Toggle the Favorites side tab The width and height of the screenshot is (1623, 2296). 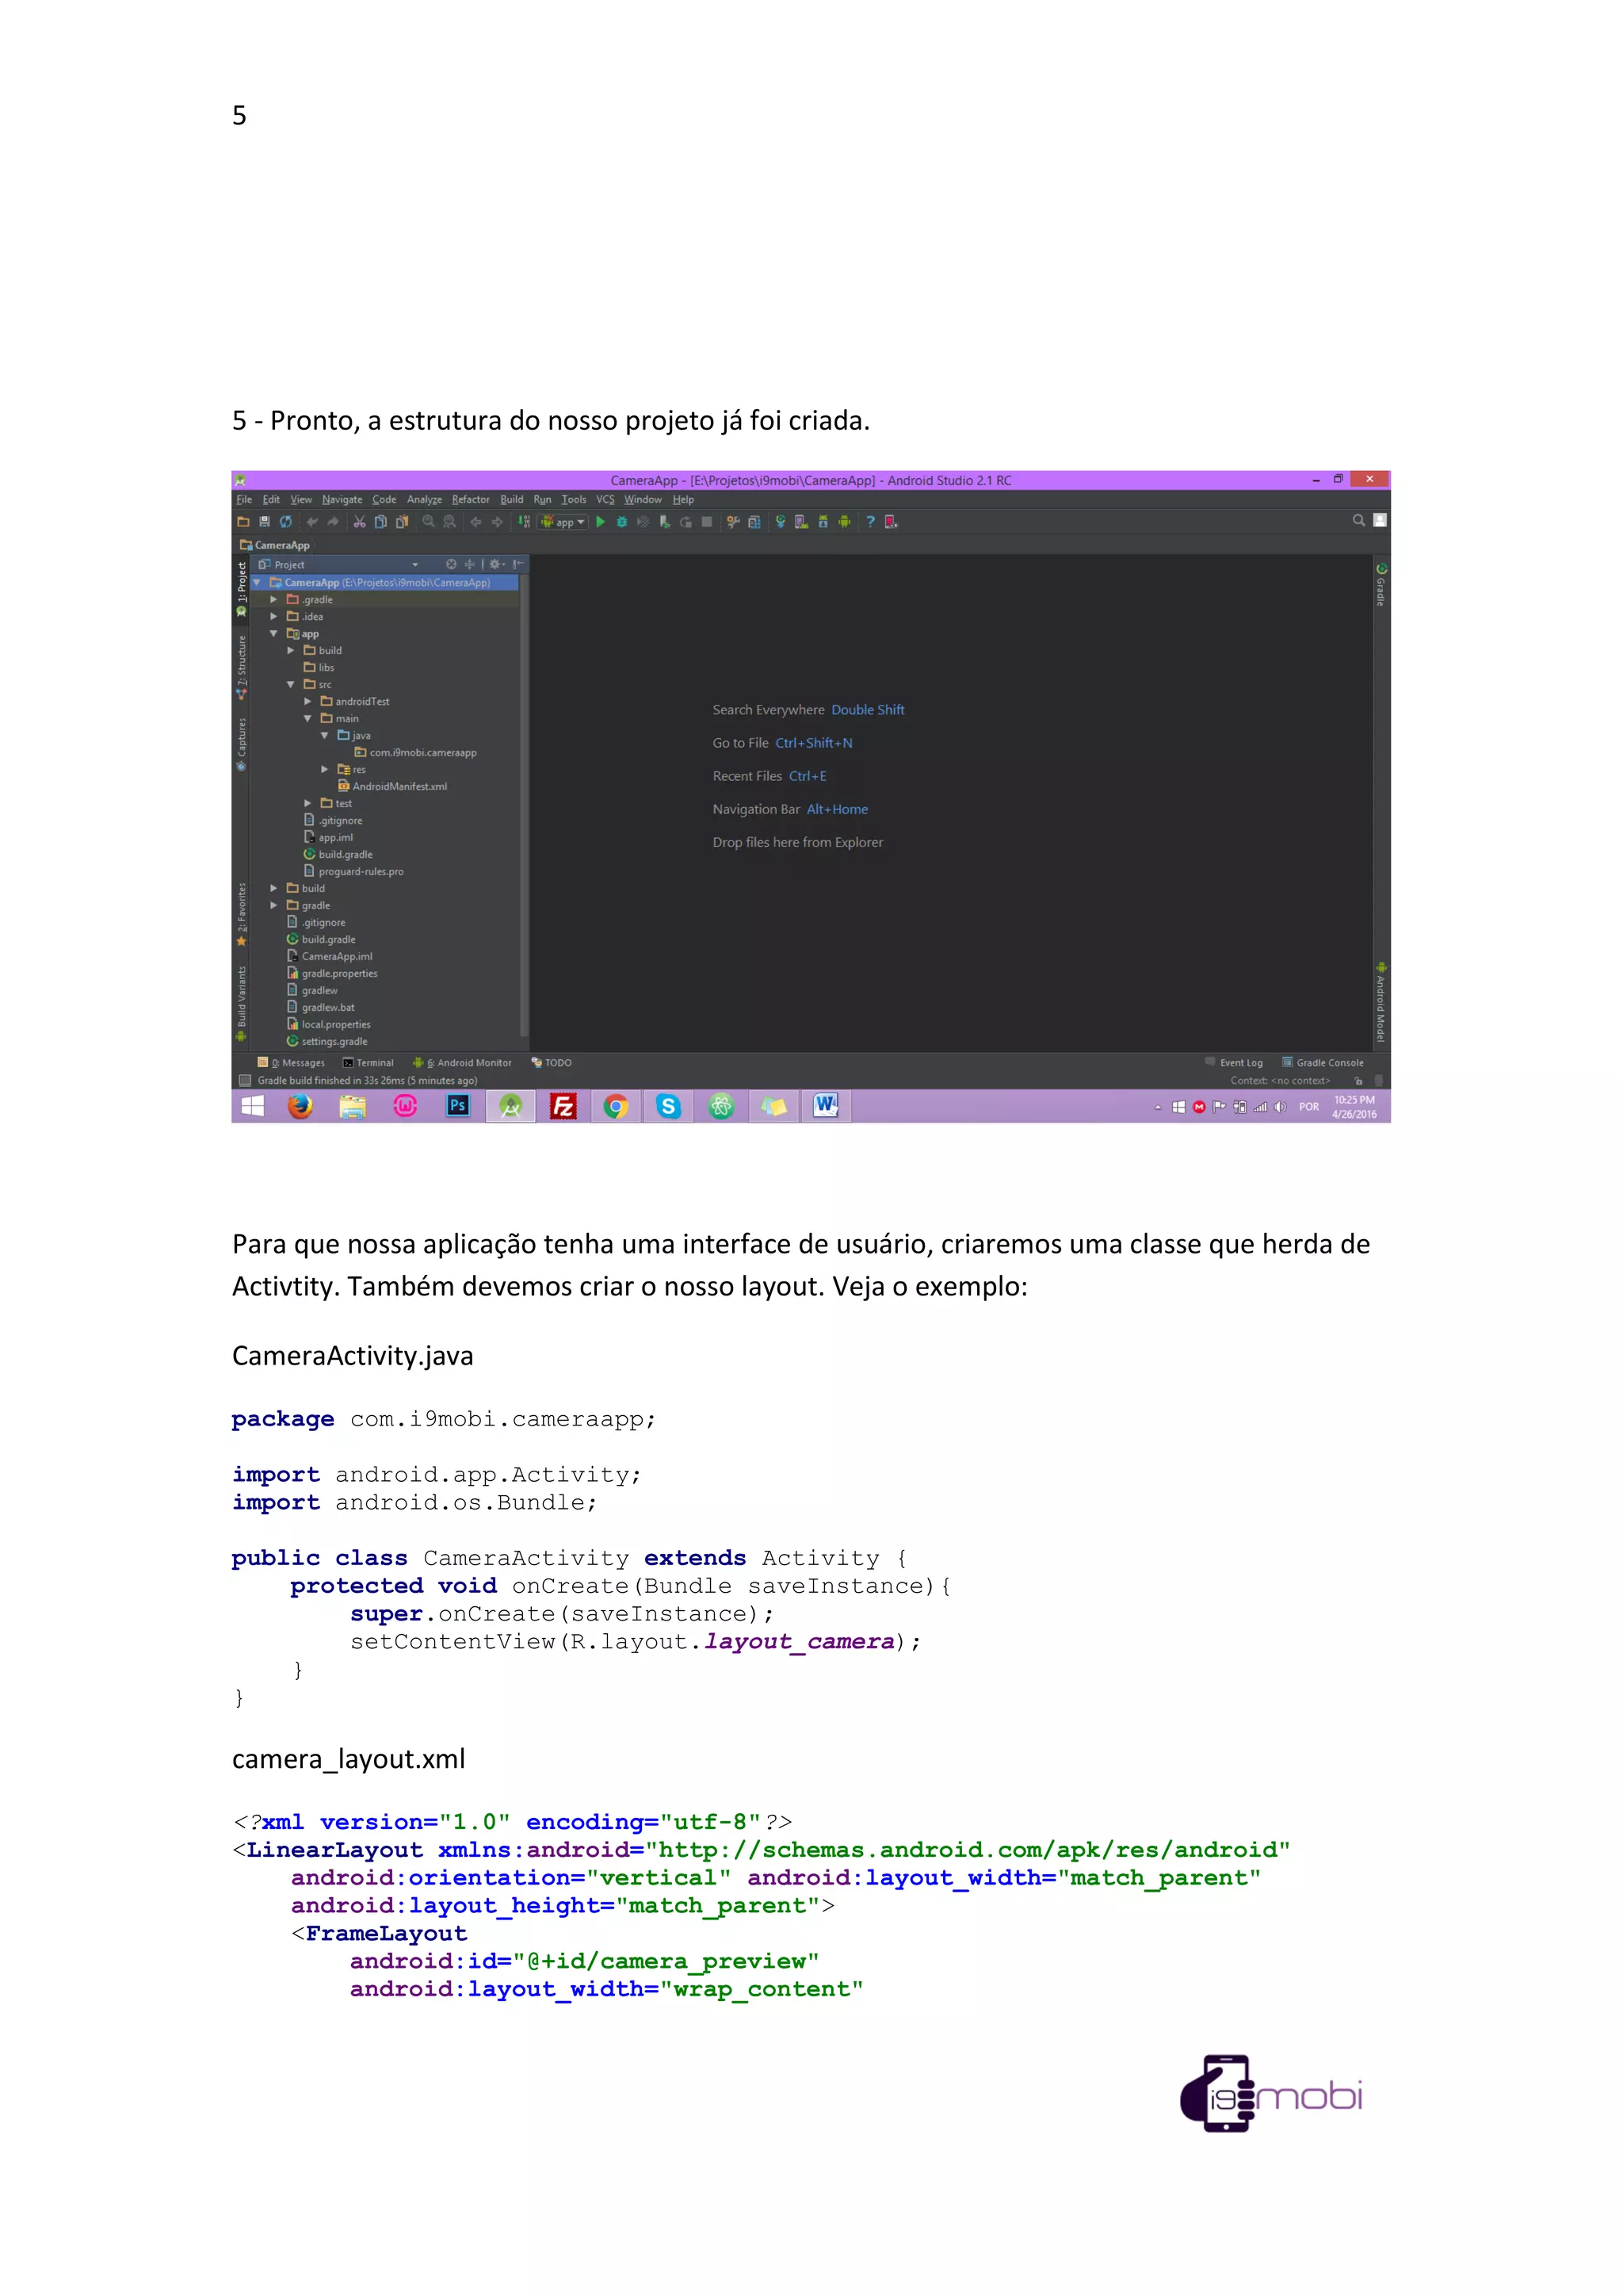[x=241, y=914]
